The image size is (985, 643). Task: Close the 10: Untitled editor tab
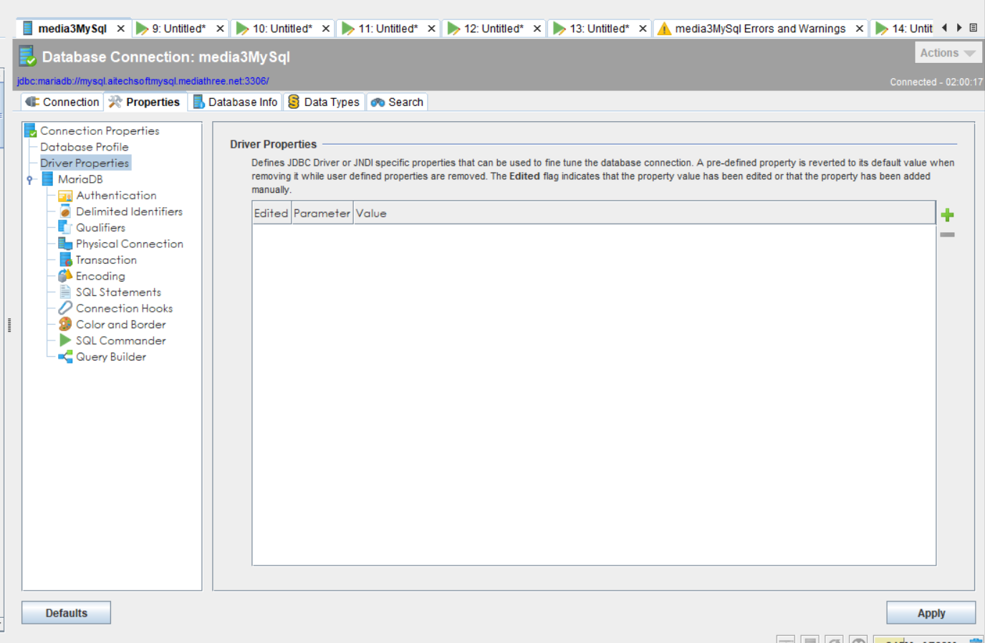[x=326, y=29]
